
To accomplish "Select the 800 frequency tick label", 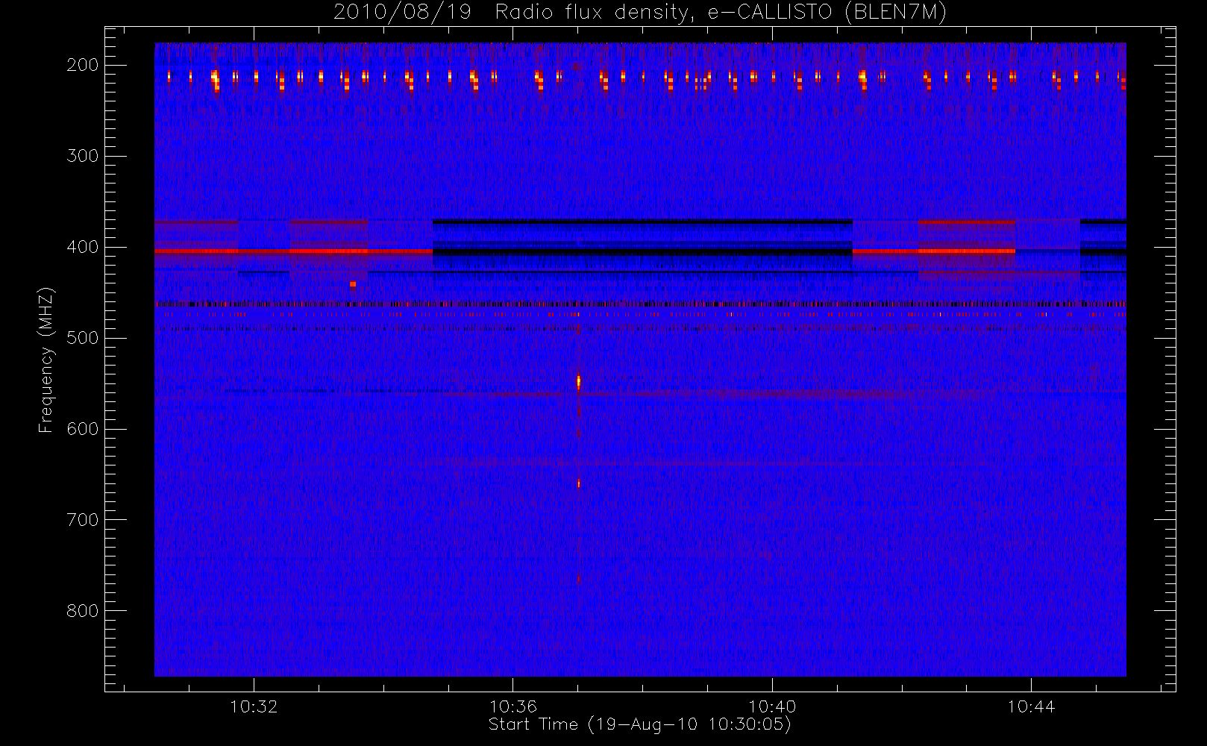I will pos(83,611).
